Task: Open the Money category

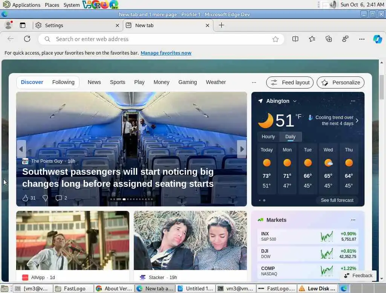Action: 161,82
